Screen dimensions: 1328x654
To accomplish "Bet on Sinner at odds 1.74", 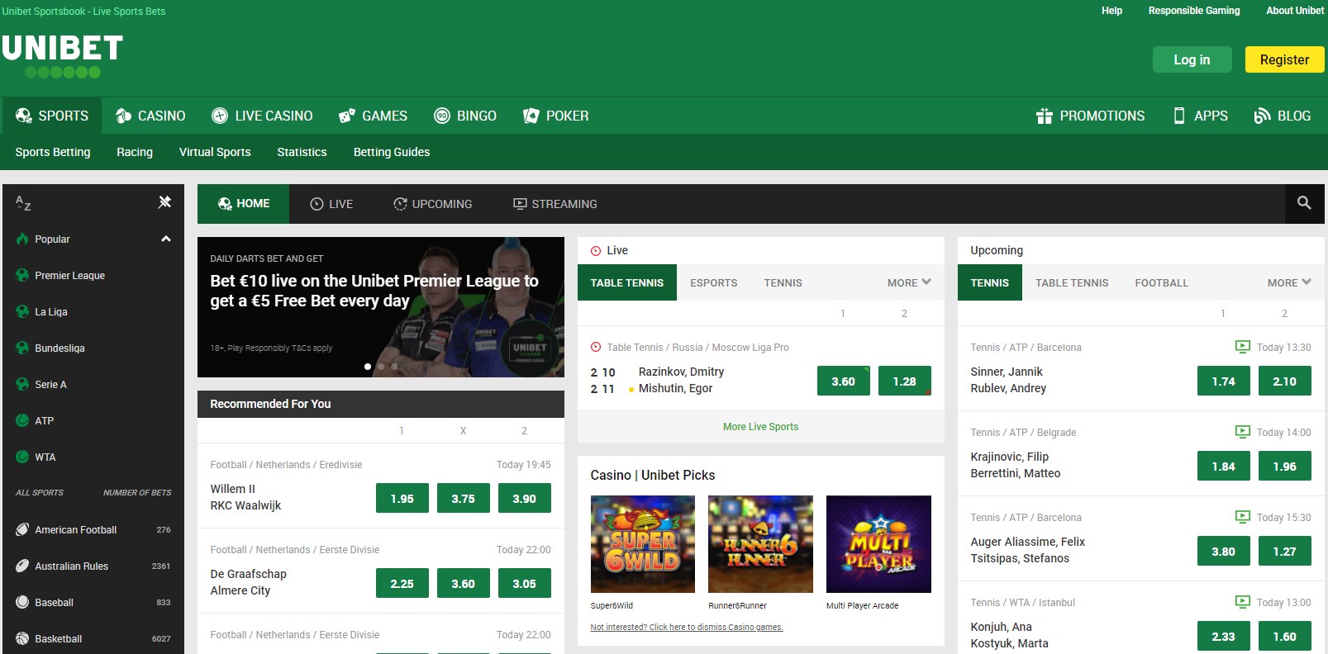I will pyautogui.click(x=1224, y=381).
